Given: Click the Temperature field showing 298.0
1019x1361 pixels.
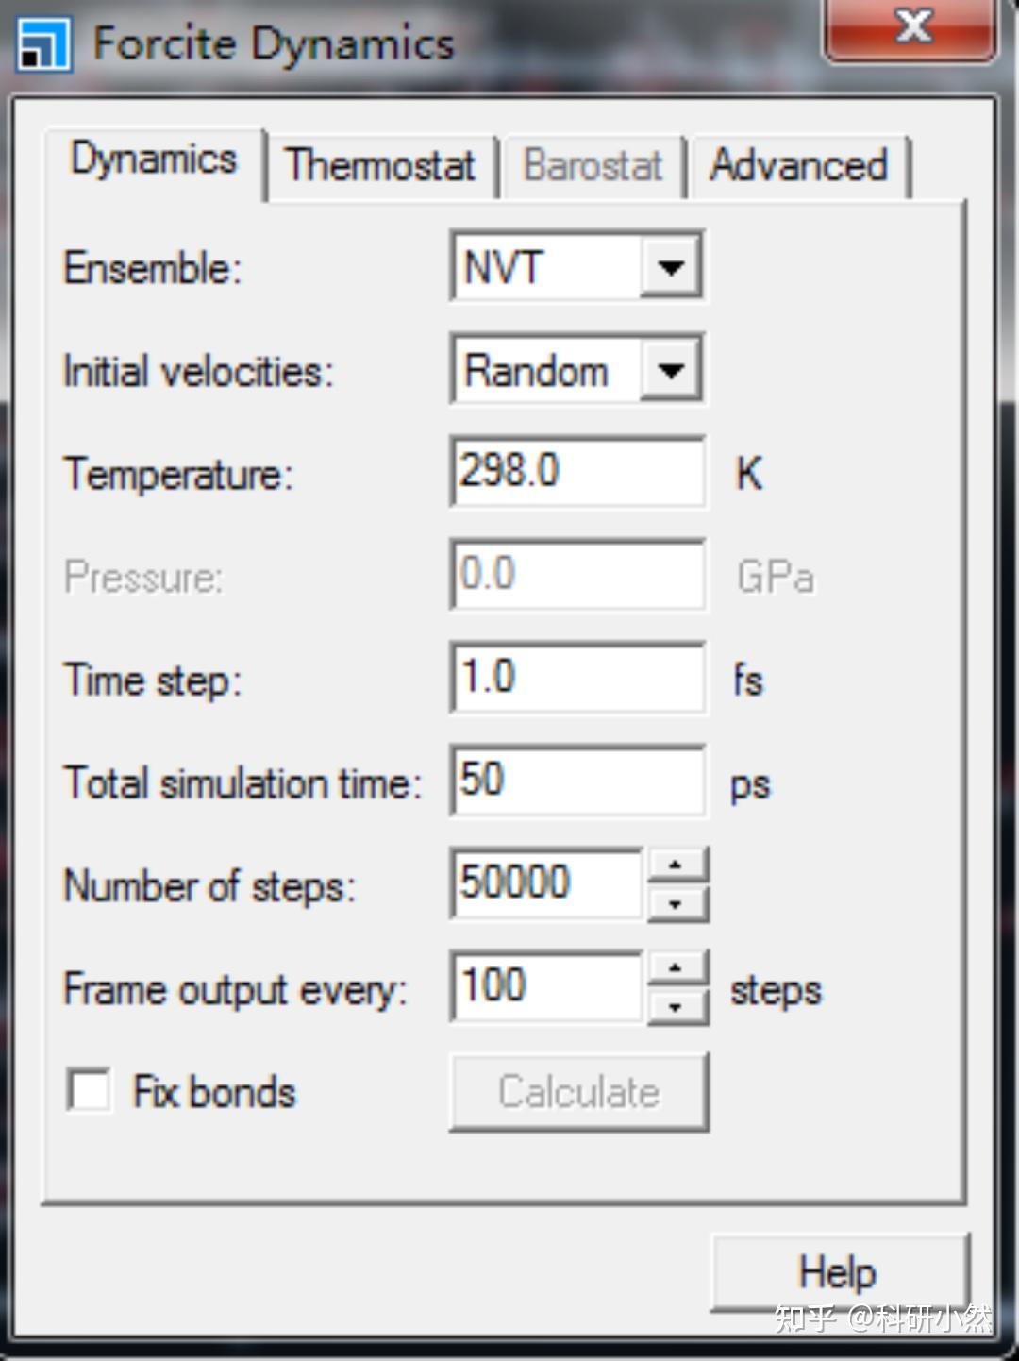Looking at the screenshot, I should click(577, 471).
